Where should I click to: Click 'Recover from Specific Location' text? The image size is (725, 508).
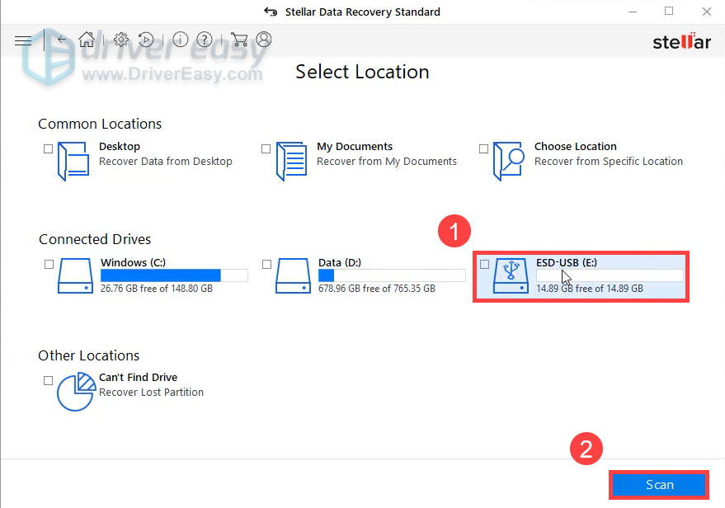(609, 162)
